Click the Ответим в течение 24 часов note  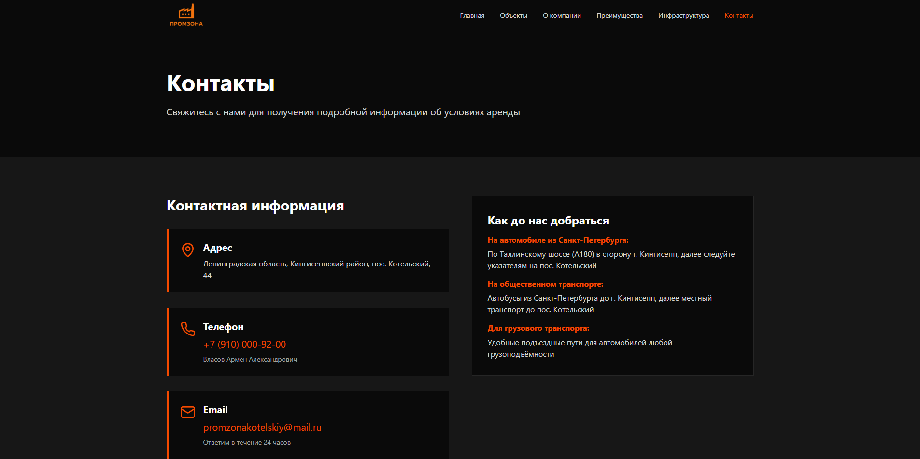[247, 442]
